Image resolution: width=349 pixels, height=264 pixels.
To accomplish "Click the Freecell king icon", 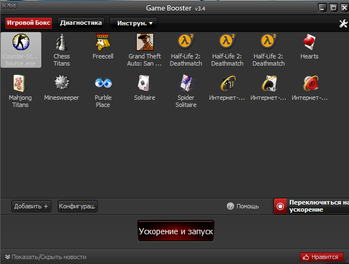I will pyautogui.click(x=103, y=42).
